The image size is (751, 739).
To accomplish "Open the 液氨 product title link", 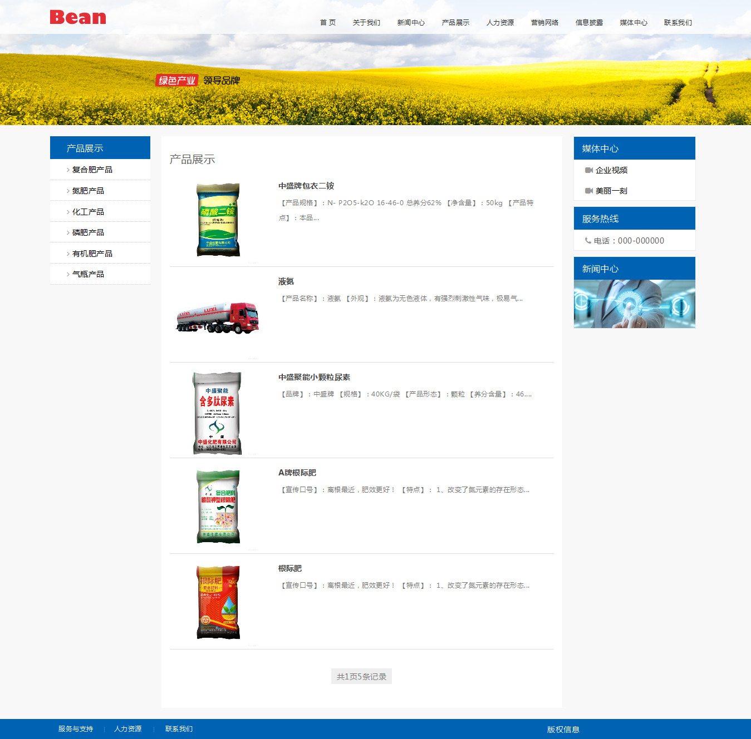I will pyautogui.click(x=286, y=282).
